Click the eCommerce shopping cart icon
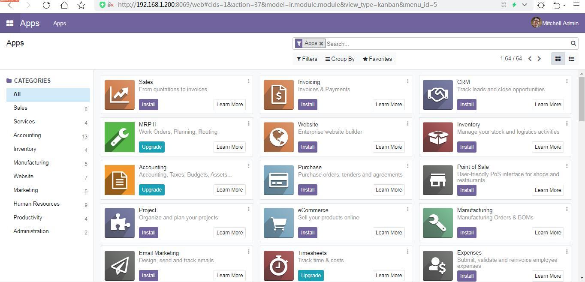 click(x=278, y=223)
